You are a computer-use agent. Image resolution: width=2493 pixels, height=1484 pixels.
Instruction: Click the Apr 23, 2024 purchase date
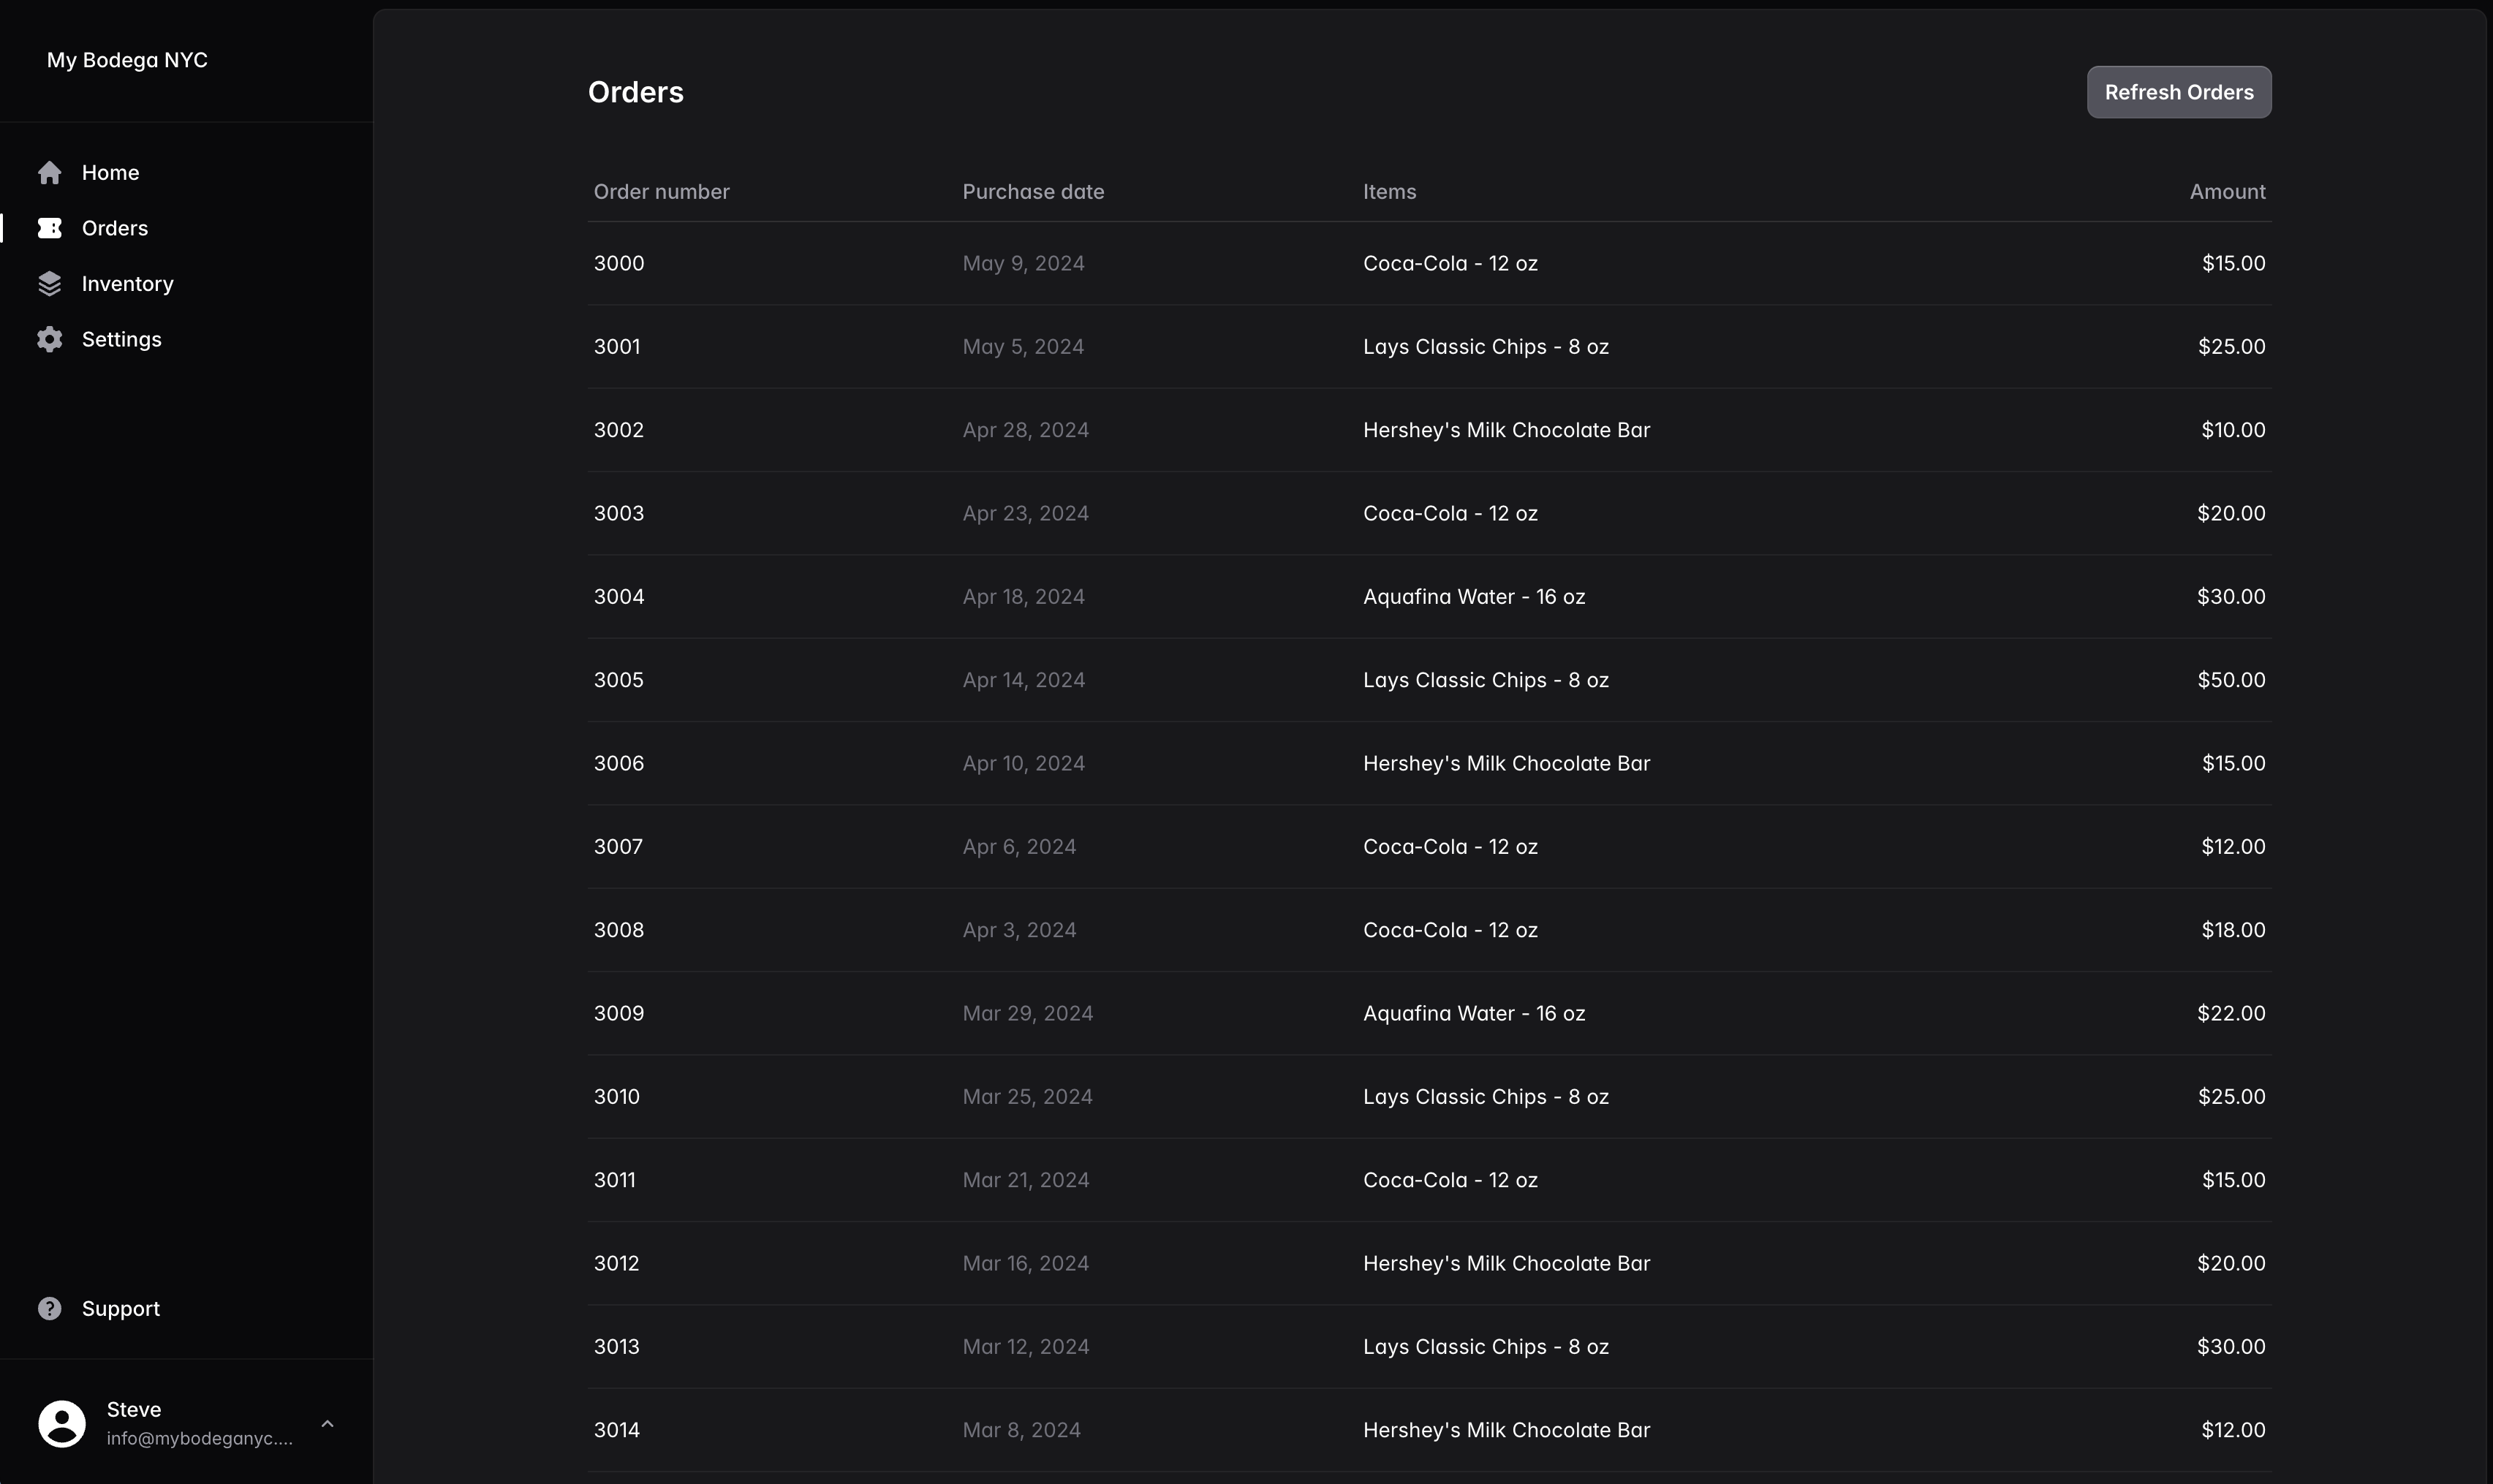(x=1025, y=514)
